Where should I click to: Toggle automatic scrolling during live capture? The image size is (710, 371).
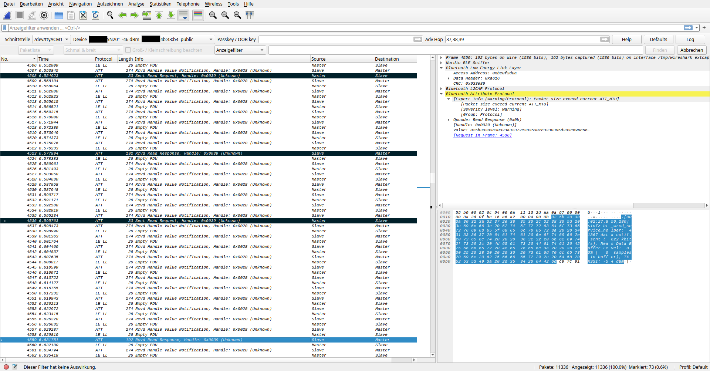183,15
